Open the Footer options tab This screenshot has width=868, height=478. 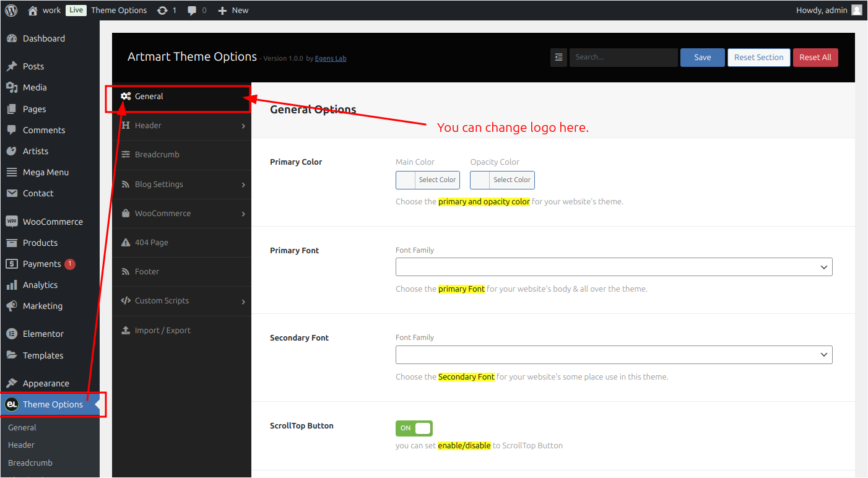(181, 272)
